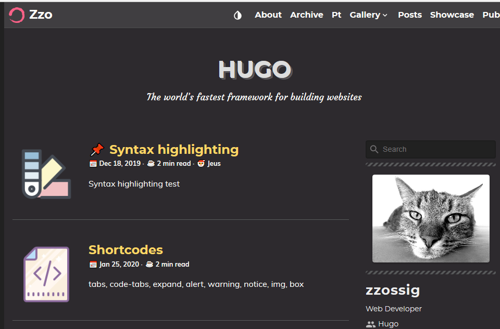Click the red pushpin pinned icon
Image resolution: width=500 pixels, height=329 pixels.
[97, 150]
